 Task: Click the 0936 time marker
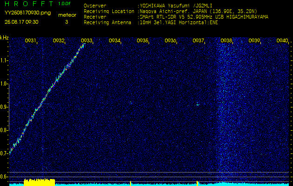pos(170,40)
